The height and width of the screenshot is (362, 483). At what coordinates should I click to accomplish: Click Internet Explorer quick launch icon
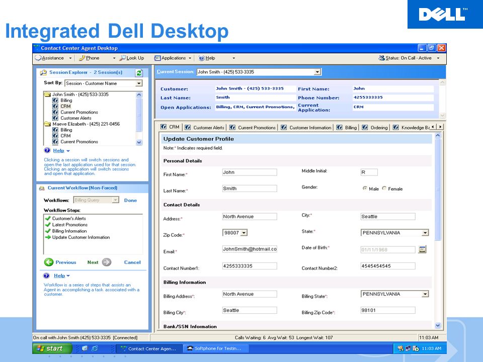95,348
